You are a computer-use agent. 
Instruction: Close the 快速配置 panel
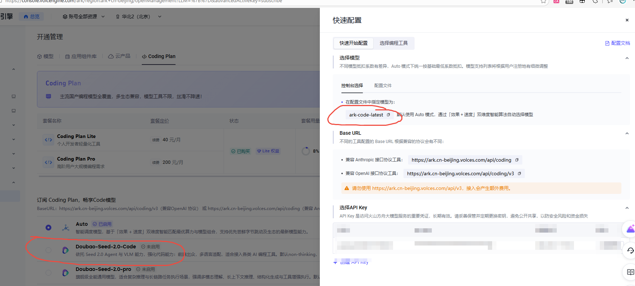[x=627, y=20]
